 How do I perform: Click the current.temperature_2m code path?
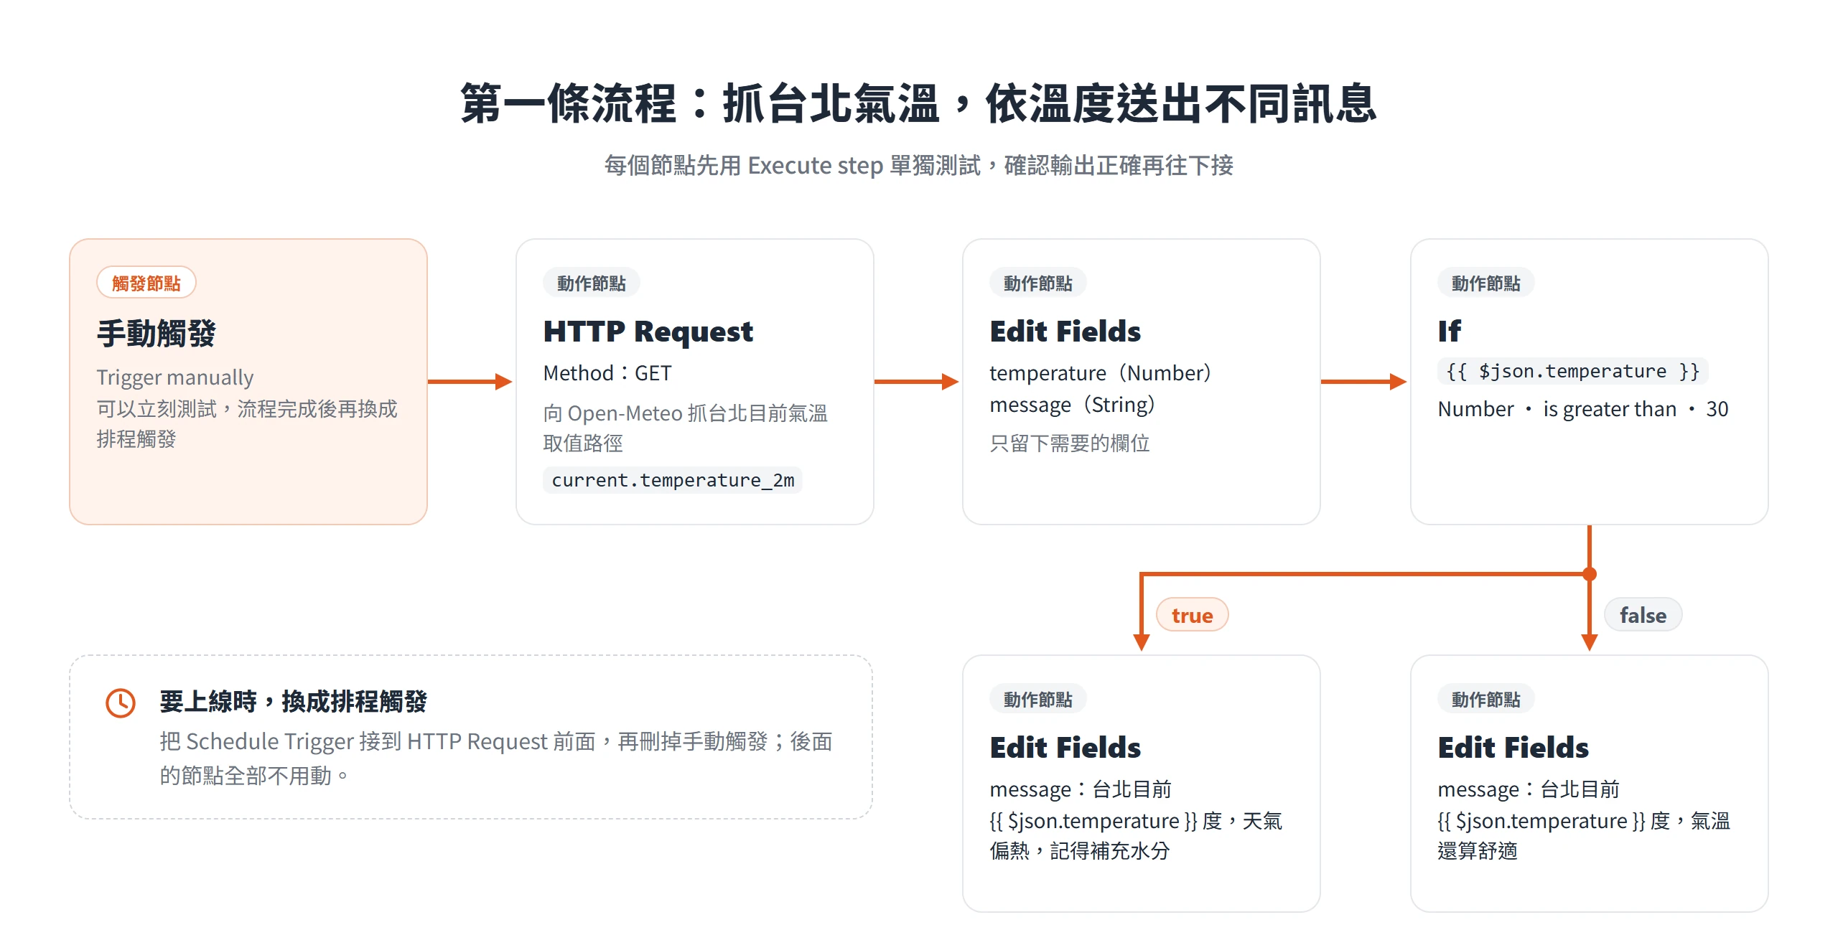(673, 480)
